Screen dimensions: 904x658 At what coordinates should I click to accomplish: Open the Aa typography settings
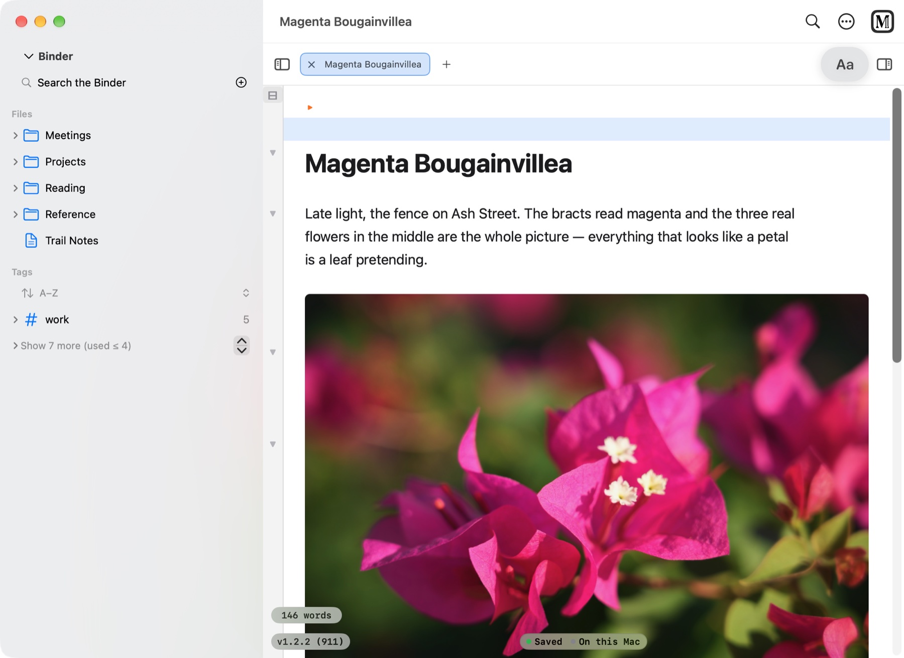845,64
